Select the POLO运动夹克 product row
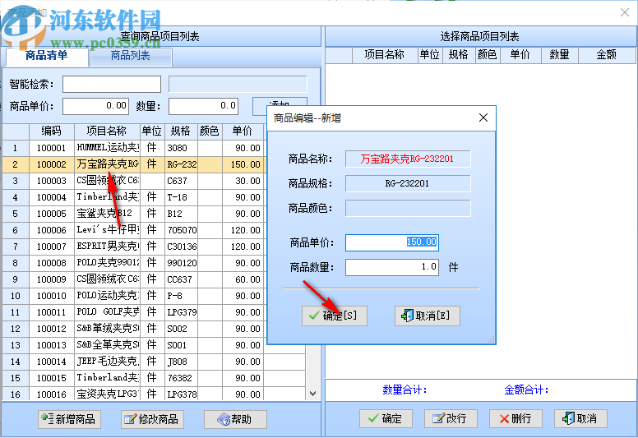This screenshot has width=638, height=438. (134, 296)
